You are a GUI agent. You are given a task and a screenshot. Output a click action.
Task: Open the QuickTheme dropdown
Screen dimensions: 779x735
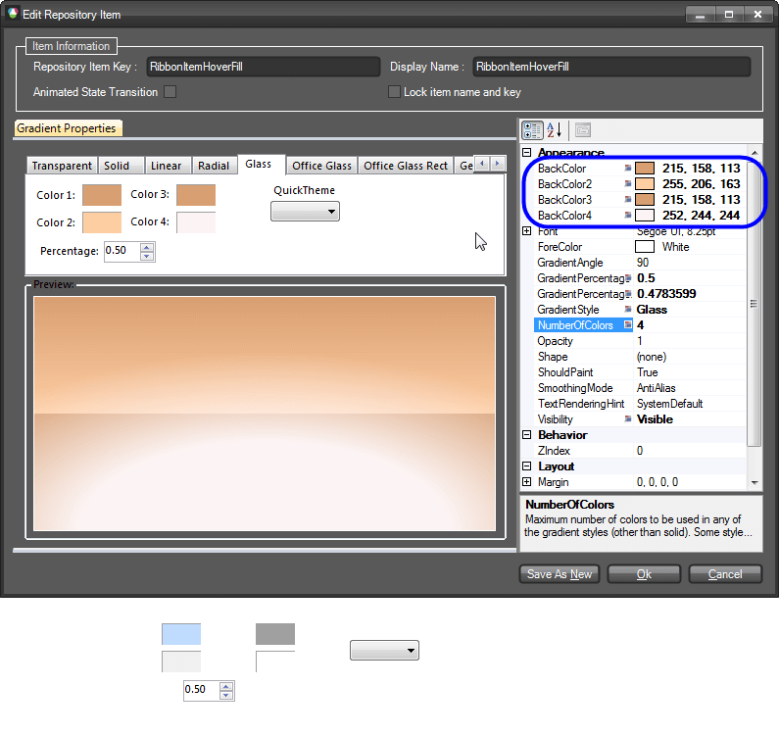click(305, 212)
